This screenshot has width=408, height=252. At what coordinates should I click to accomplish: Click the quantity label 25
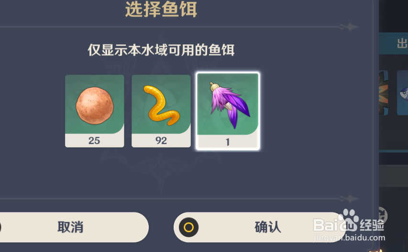click(x=94, y=141)
